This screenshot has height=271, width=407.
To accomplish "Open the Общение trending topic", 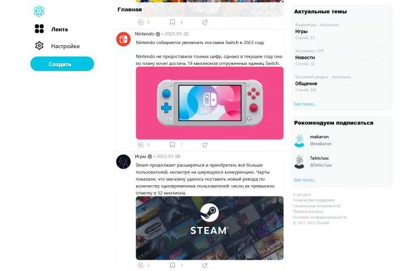I will point(306,84).
